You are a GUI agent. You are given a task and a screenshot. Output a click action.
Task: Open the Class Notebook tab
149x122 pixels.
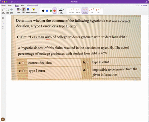pos(33,5)
